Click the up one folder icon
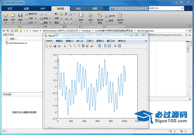 pos(12,31)
